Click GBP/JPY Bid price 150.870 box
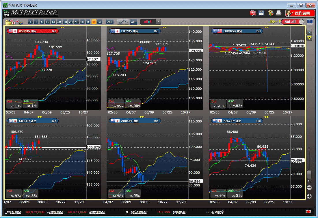318x218 pixels. [14, 193]
